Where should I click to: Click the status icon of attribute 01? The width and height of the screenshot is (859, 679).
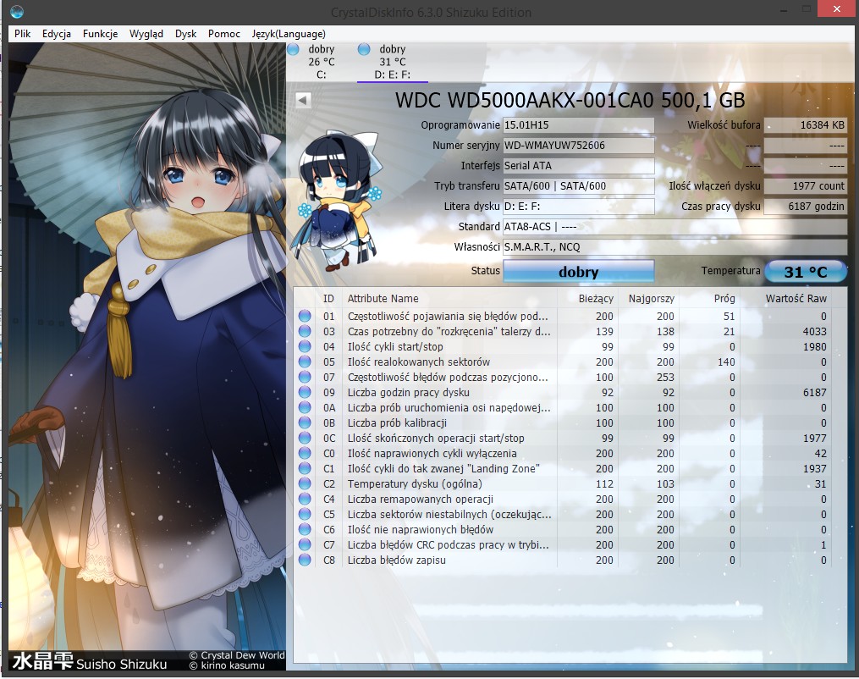tap(305, 316)
